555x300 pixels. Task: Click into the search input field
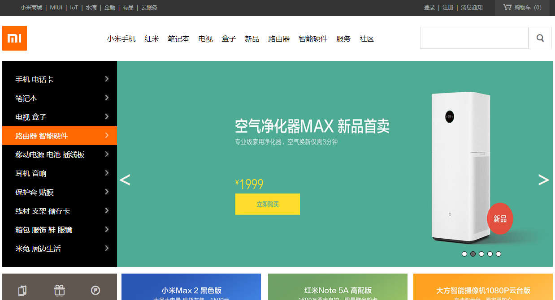(474, 38)
